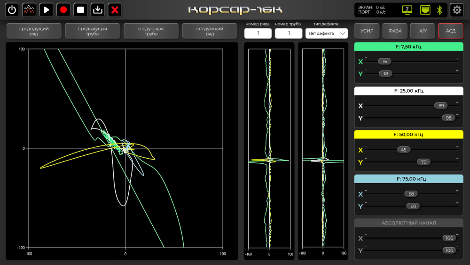Screen dimensions: 470x265
Task: Go to следующая труба
Action: click(x=151, y=31)
